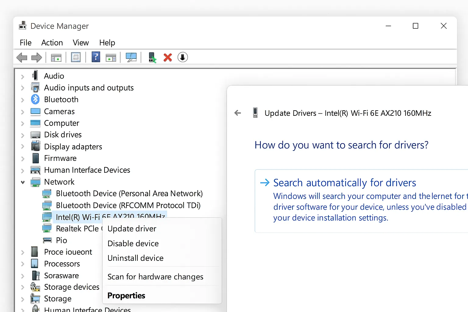Click the scan for hardware changes monitor icon
The height and width of the screenshot is (312, 468).
131,57
